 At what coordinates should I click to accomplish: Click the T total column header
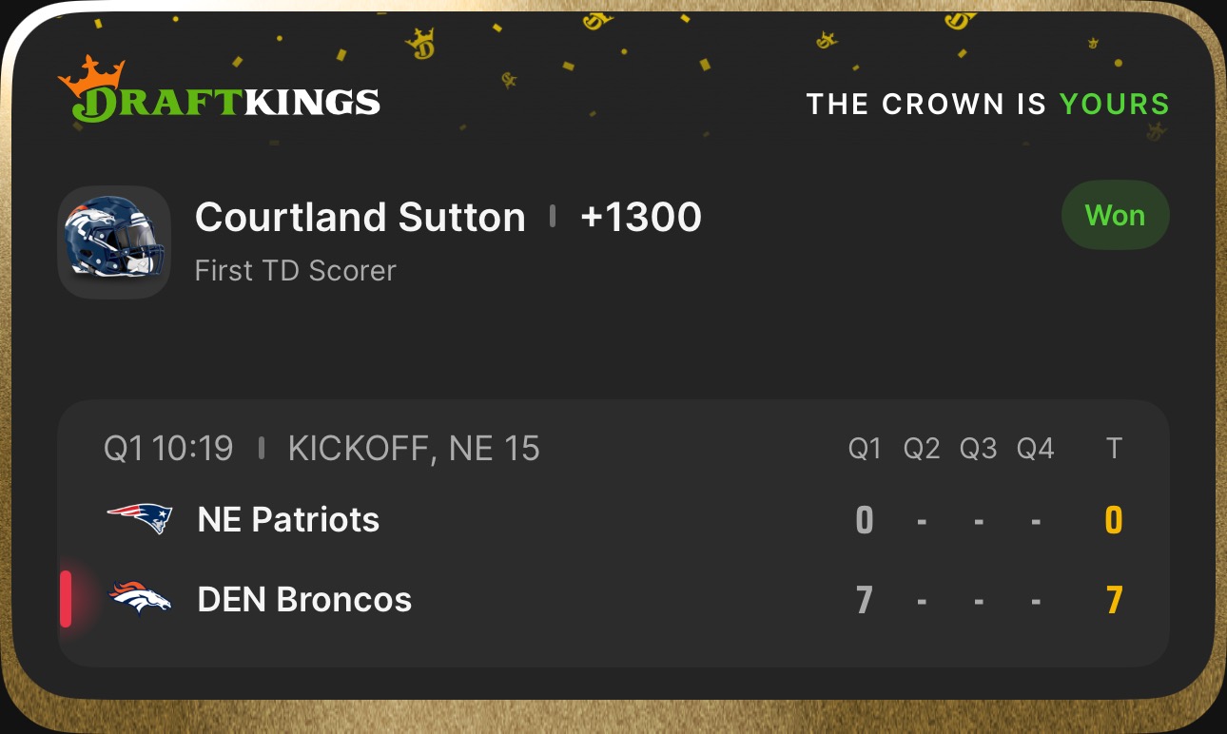point(1114,449)
